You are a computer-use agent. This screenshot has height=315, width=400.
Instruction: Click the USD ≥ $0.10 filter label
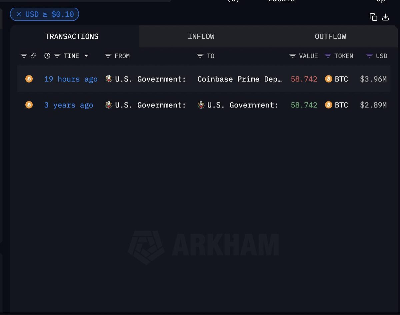(50, 14)
